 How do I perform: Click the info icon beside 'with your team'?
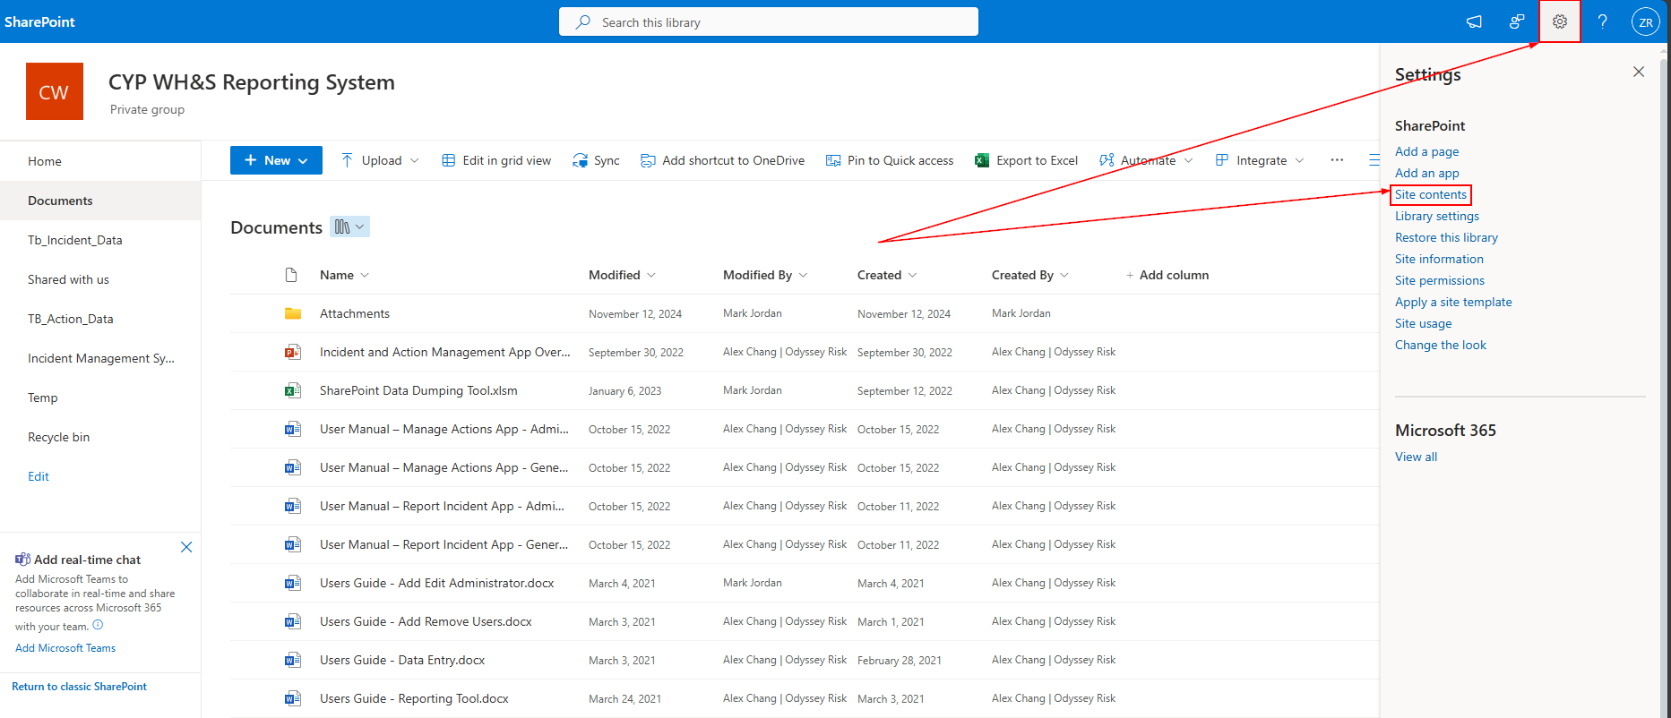98,625
